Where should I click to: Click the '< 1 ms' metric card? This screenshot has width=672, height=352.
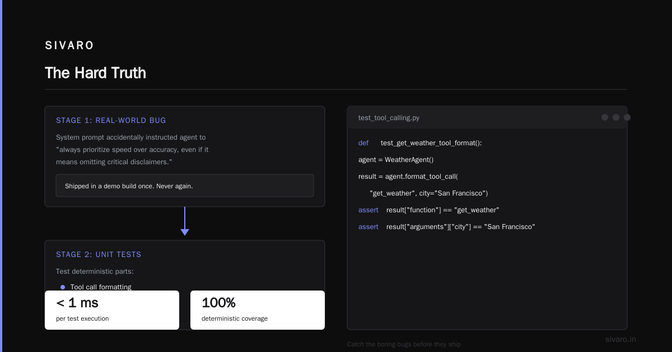click(x=112, y=310)
